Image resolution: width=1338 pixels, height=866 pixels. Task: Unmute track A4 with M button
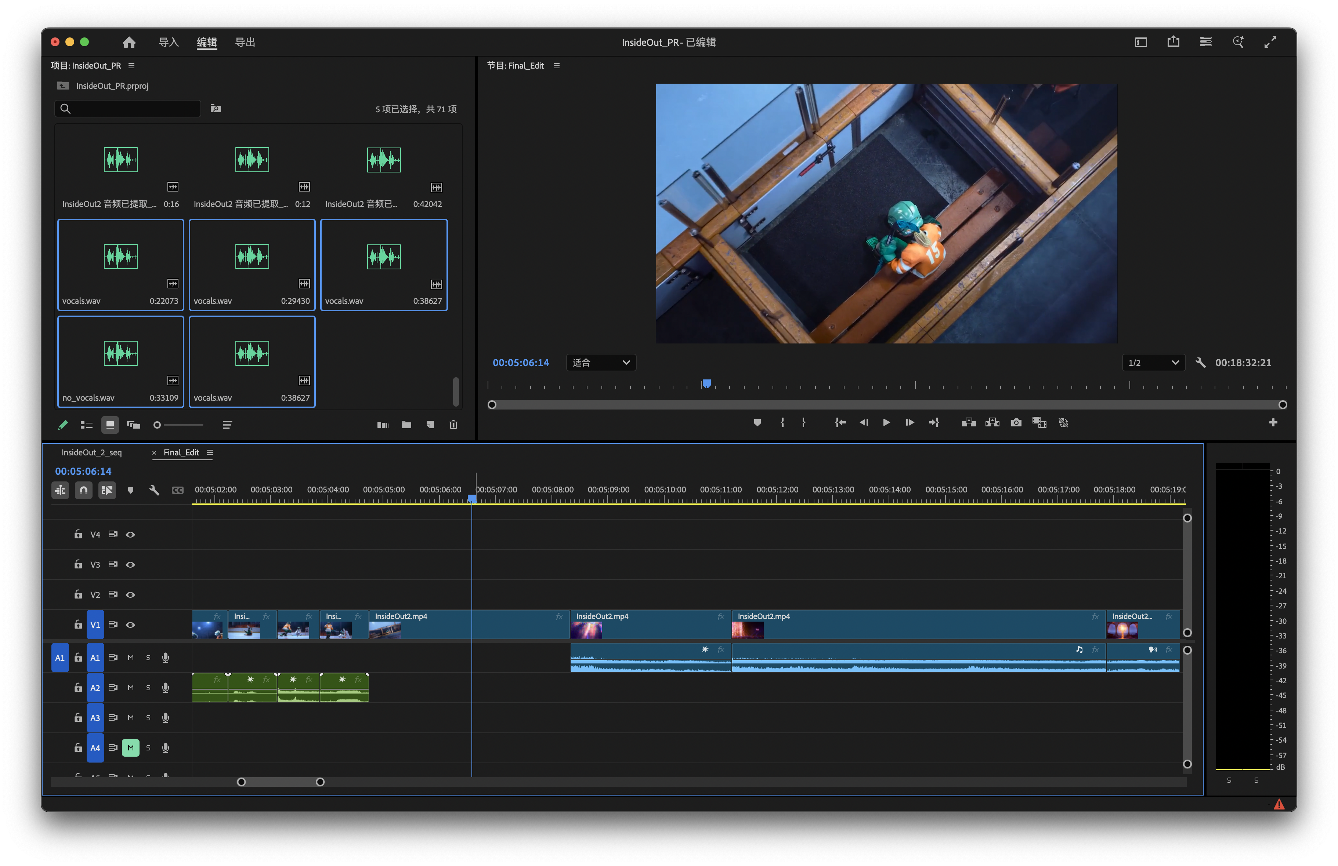click(x=130, y=748)
